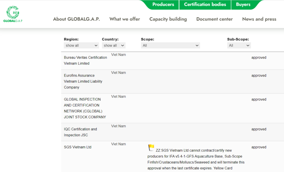
Task: Open About GLOBALG.A.P. menu
Action: pyautogui.click(x=77, y=19)
